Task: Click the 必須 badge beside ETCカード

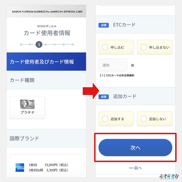Action: click(x=104, y=25)
